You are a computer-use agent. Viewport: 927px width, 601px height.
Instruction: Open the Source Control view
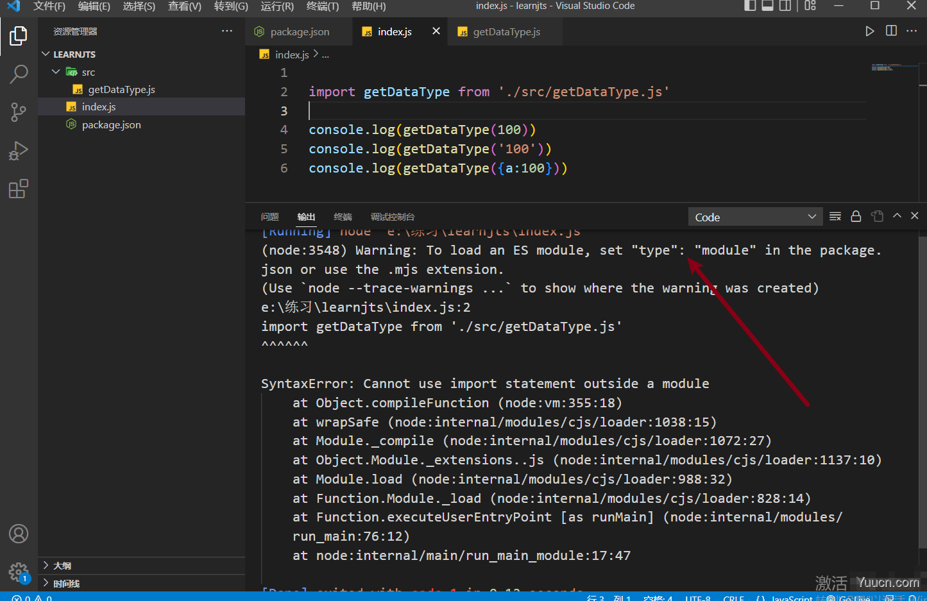pos(19,113)
